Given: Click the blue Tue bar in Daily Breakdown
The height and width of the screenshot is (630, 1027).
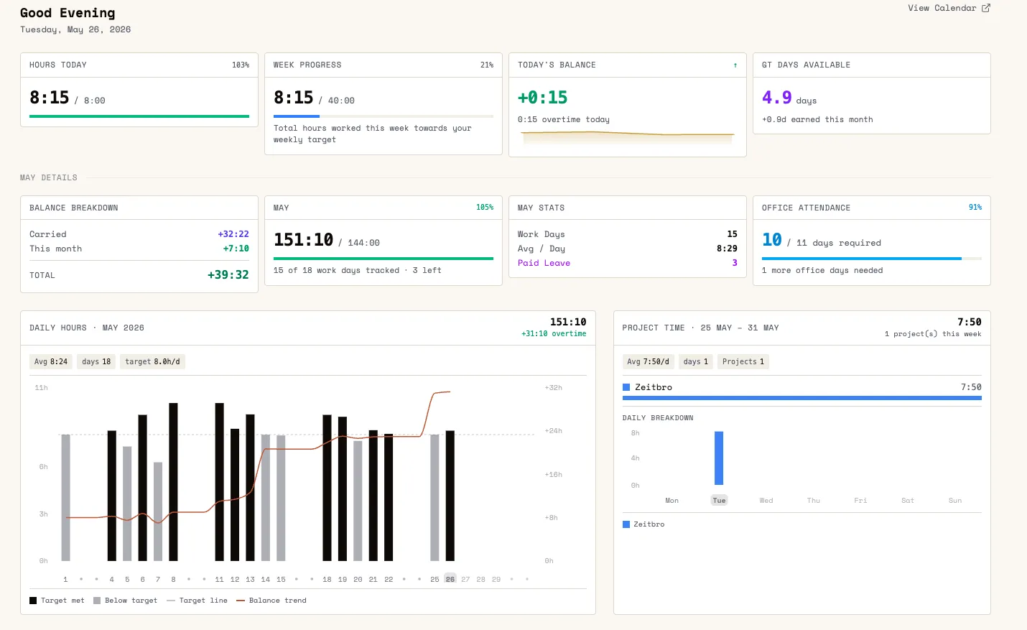Looking at the screenshot, I should (719, 458).
